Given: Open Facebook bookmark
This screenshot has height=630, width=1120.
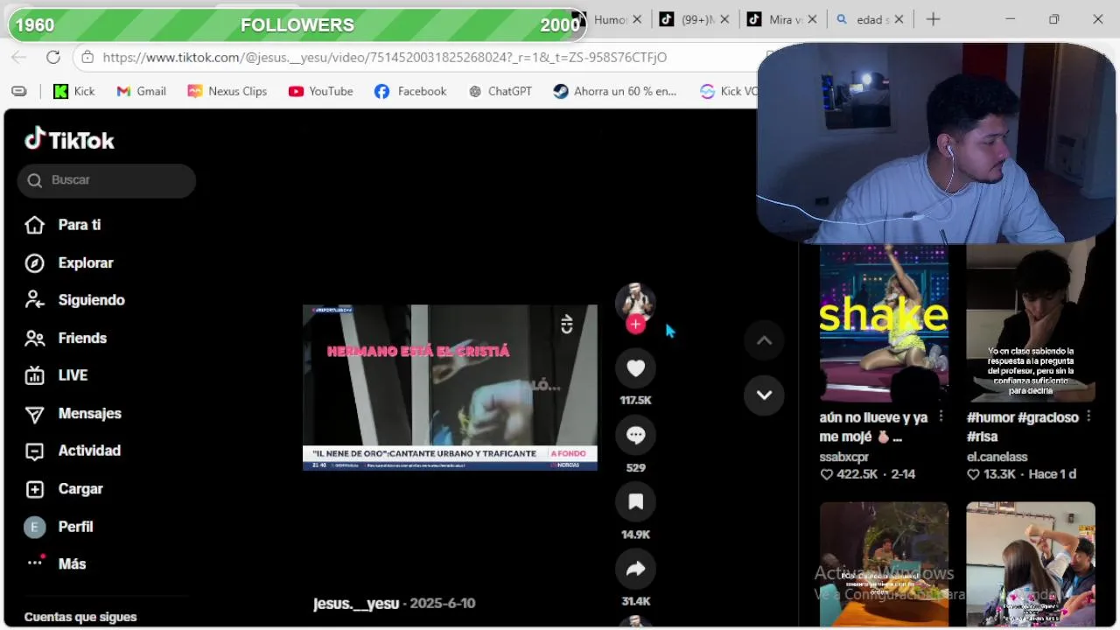Looking at the screenshot, I should point(410,91).
